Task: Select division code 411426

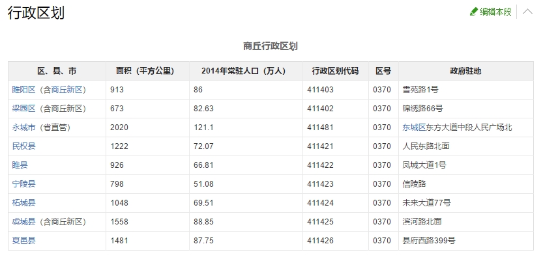Action: [320, 241]
